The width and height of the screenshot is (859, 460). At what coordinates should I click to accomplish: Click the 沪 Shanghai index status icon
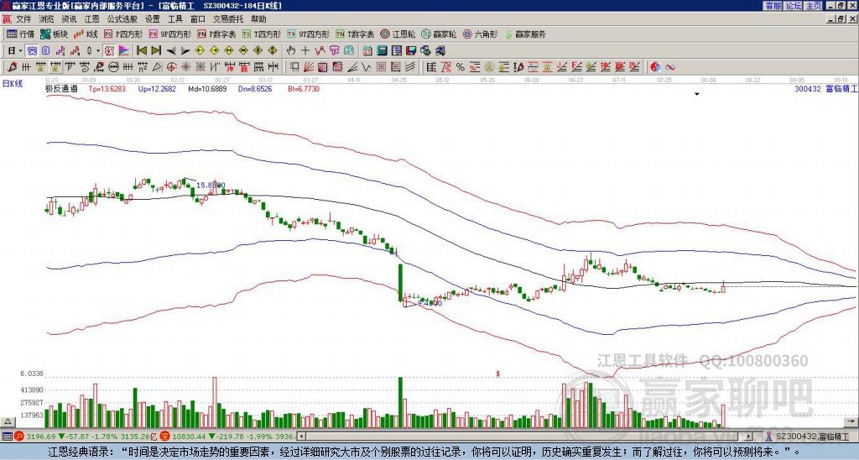(18, 436)
